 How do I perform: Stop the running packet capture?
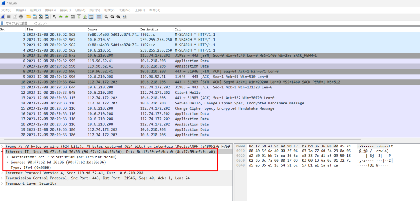[9, 16]
